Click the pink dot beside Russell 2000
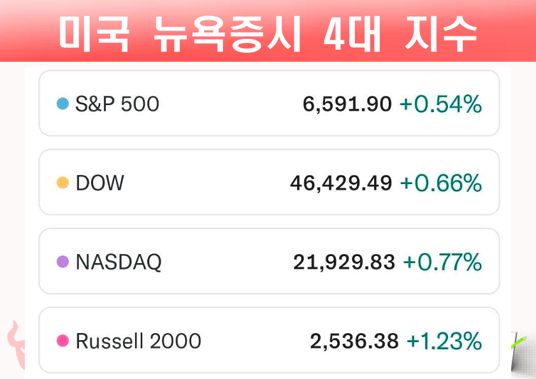This screenshot has height=379, width=536. coord(62,341)
